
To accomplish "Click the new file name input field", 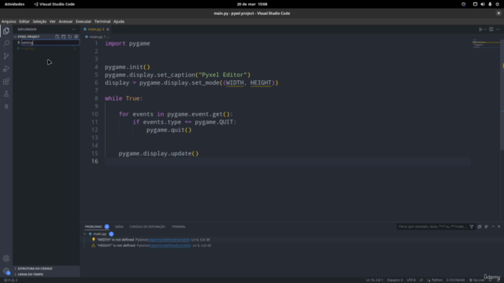I will click(x=50, y=42).
